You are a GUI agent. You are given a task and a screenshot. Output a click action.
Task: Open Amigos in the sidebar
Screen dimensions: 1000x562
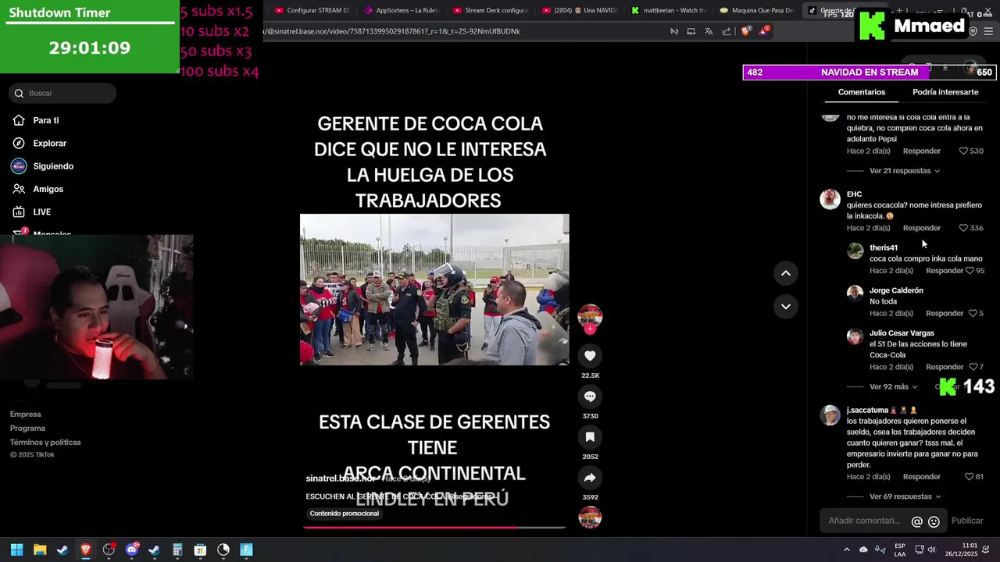[x=48, y=189]
